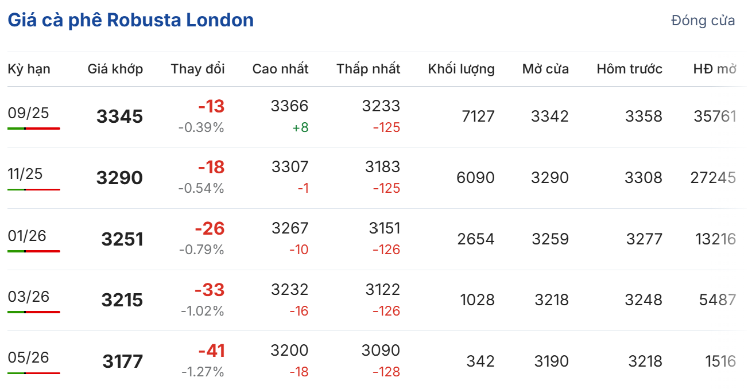Viewport: 752px width, 389px height.
Task: Open the 09/25 contract term
Action: (x=29, y=113)
